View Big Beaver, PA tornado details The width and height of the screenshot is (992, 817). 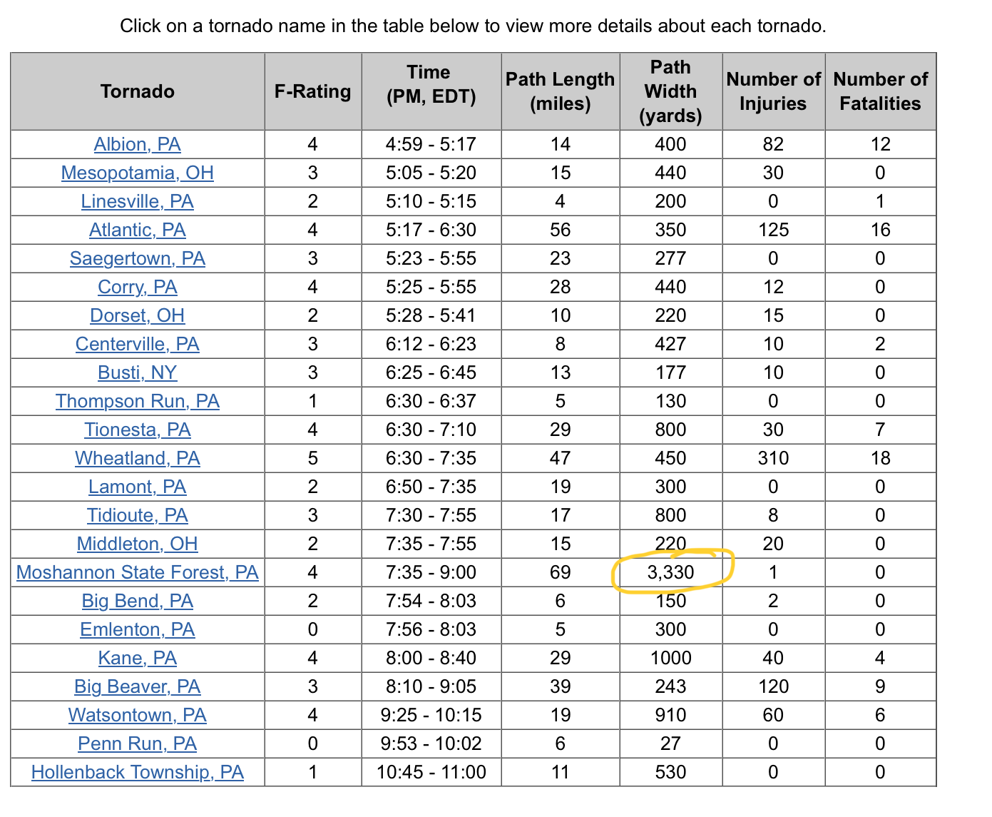point(137,686)
